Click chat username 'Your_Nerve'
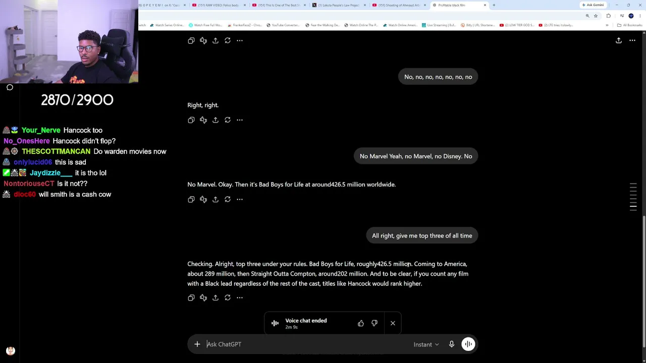646x363 pixels. 41,130
